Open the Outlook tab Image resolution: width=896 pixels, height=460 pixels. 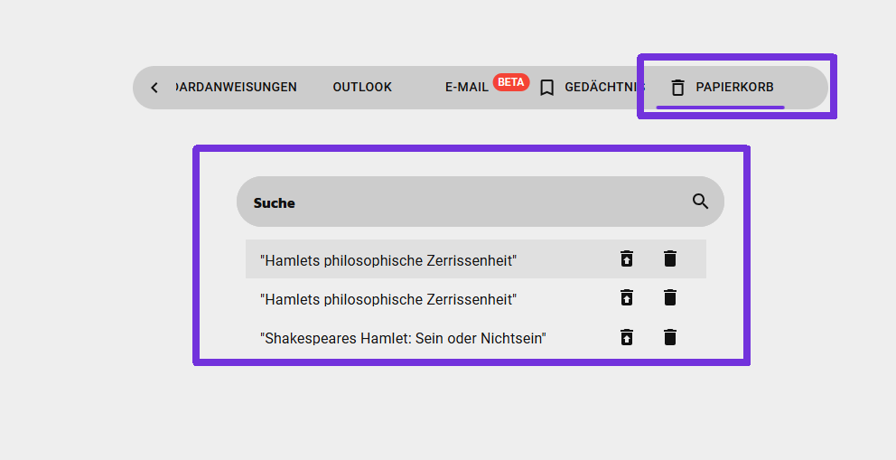(x=362, y=88)
